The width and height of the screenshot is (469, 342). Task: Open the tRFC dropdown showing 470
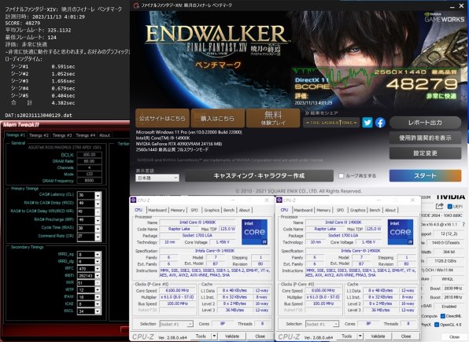[x=98, y=268]
